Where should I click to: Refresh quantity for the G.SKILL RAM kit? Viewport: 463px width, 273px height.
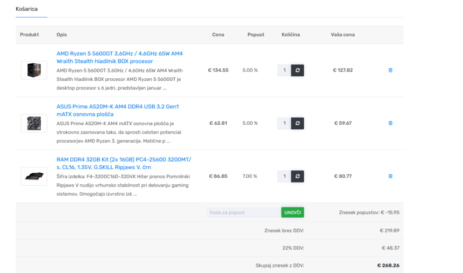297,176
